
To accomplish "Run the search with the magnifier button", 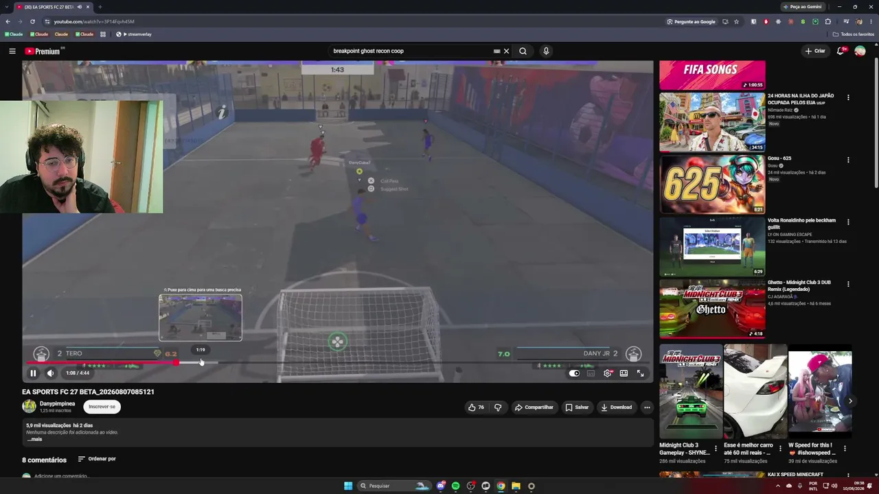I will [523, 51].
